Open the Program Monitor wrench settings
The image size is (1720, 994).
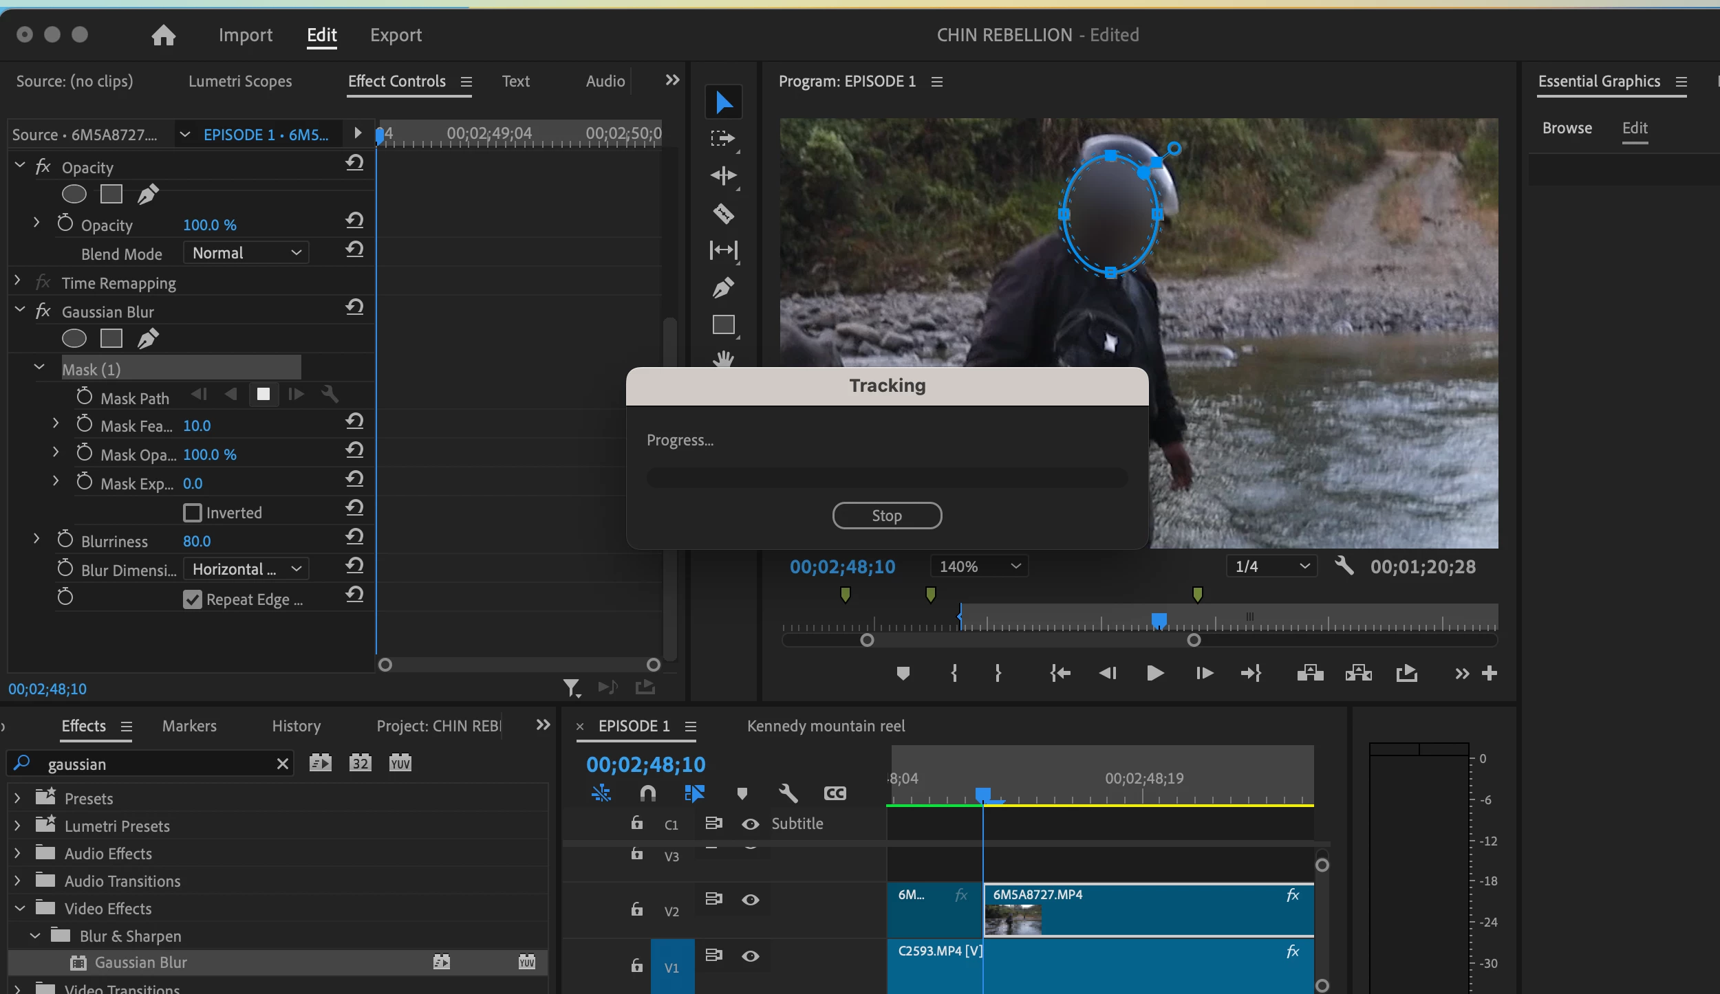click(1344, 566)
